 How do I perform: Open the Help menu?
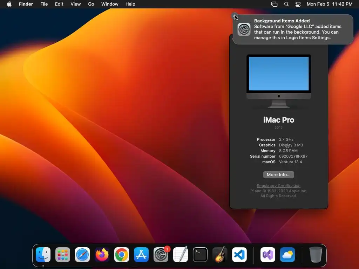click(x=130, y=4)
